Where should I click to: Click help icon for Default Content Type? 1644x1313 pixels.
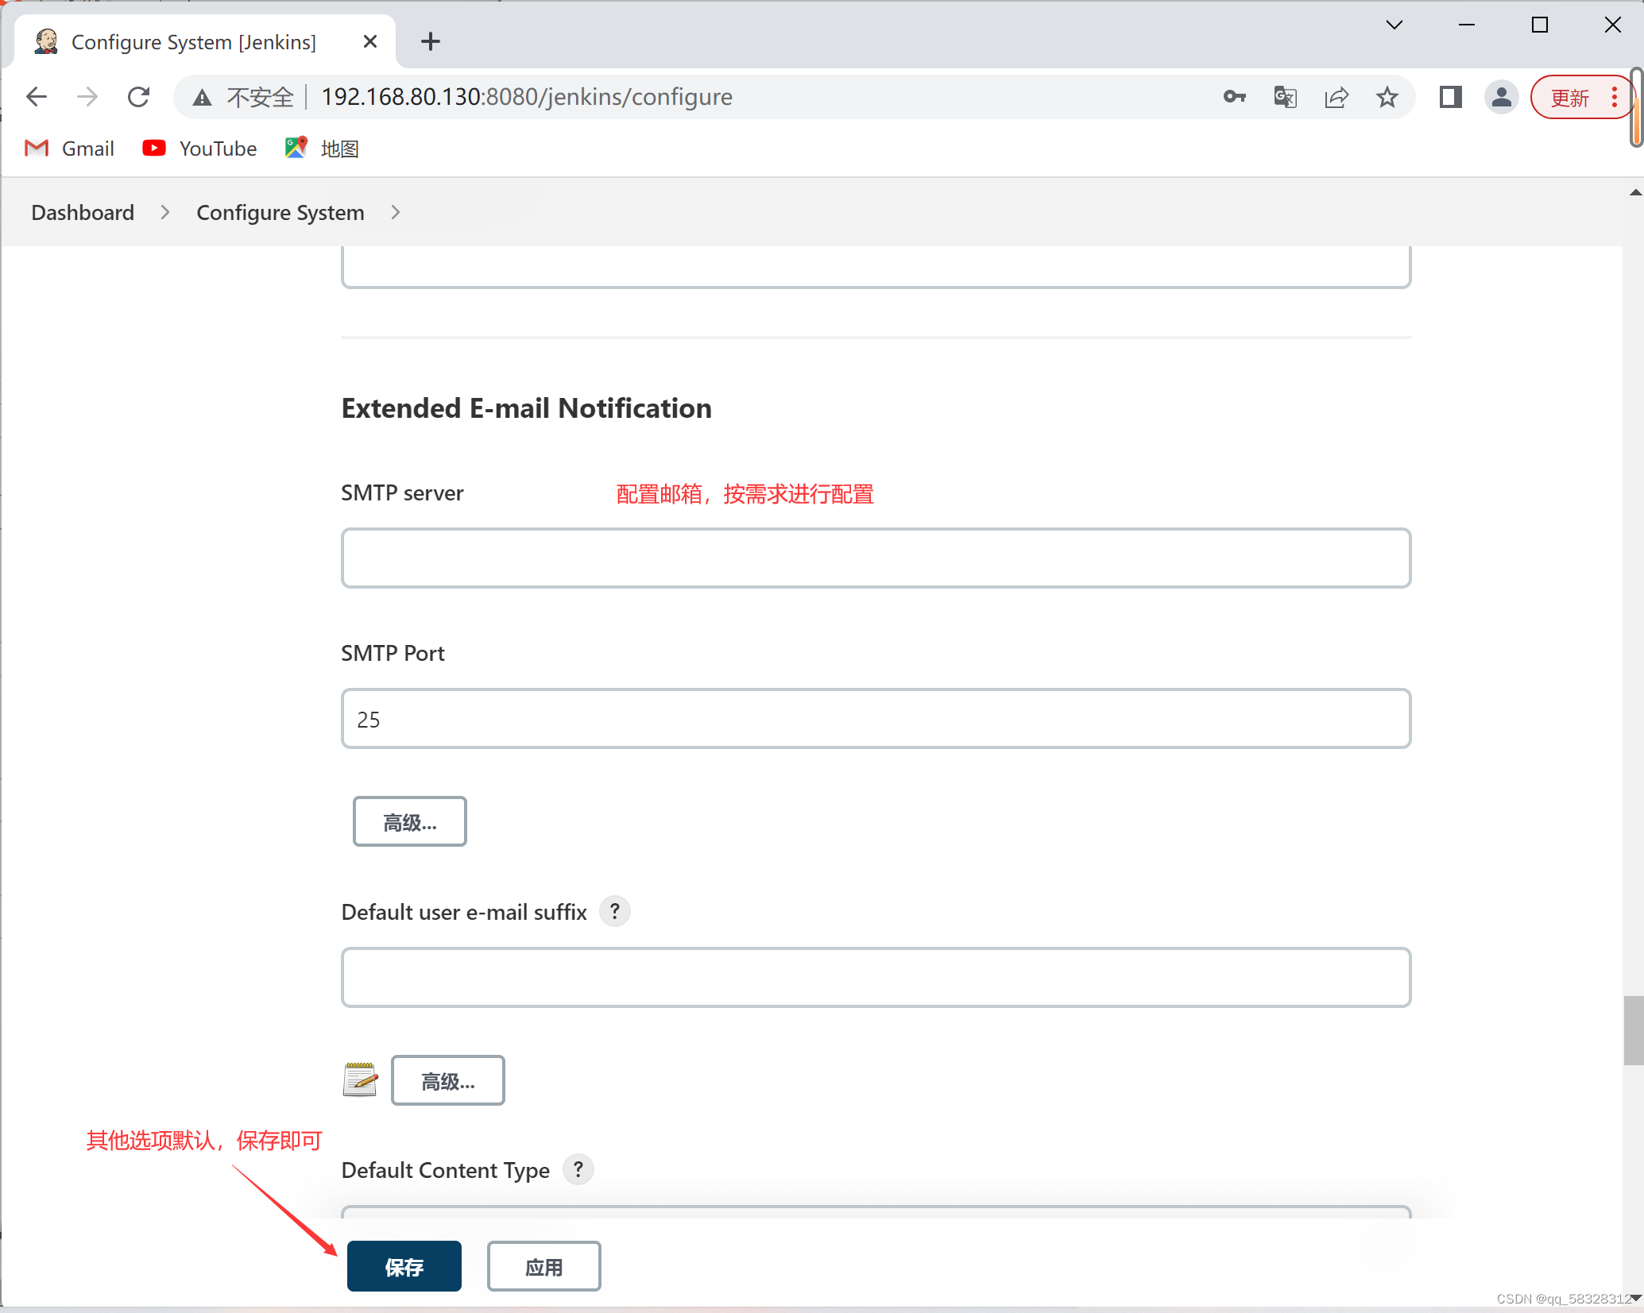pos(578,1169)
